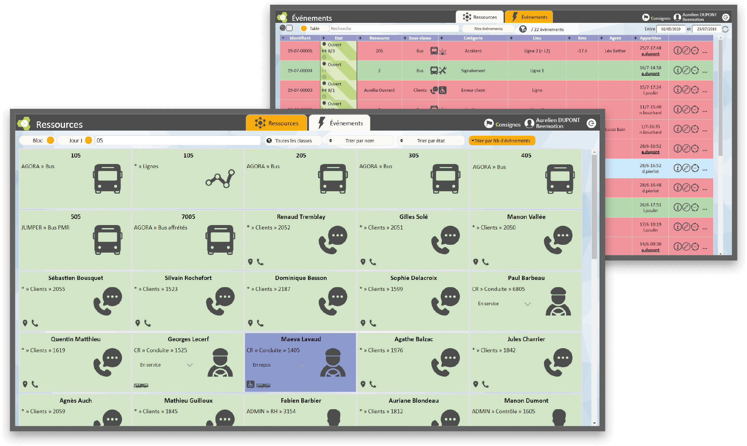The height and width of the screenshot is (446, 747).
Task: Click the resource search field containing 05
Action: pos(178,140)
